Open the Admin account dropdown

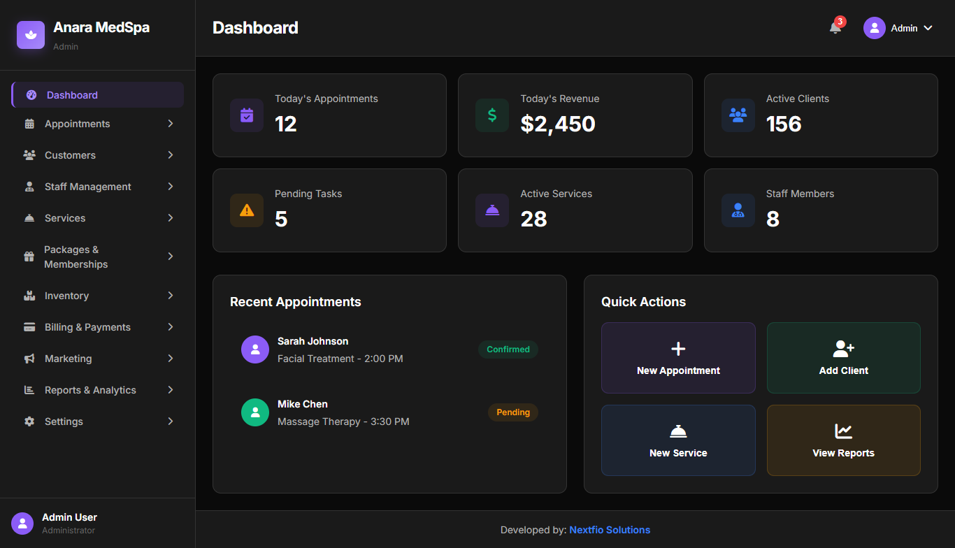tap(899, 28)
